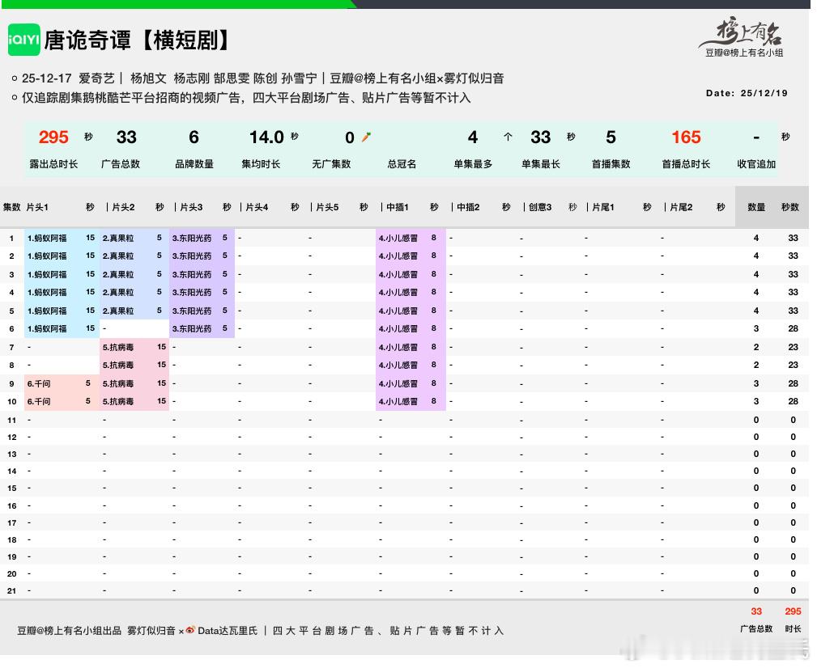This screenshot has width=817, height=668.
Task: Click the 首播集数 label
Action: 611,164
